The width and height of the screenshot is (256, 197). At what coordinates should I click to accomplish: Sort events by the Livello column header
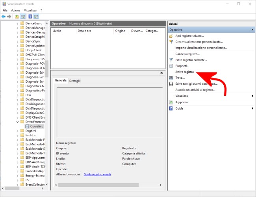pos(64,31)
